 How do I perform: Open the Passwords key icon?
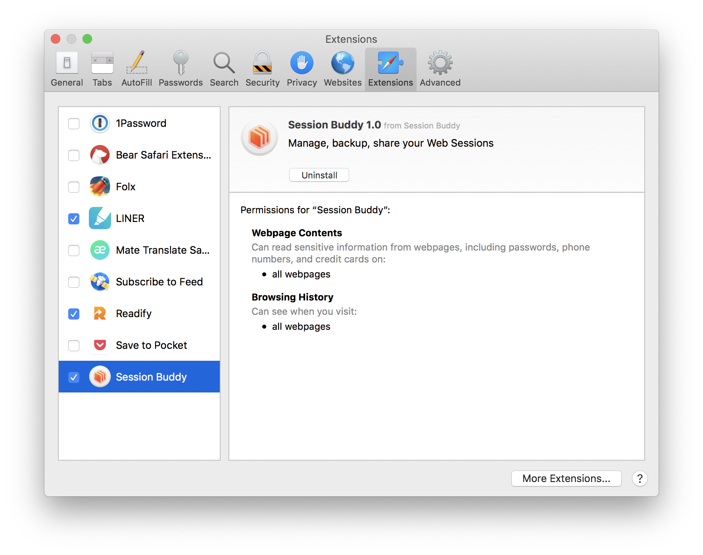tap(181, 62)
